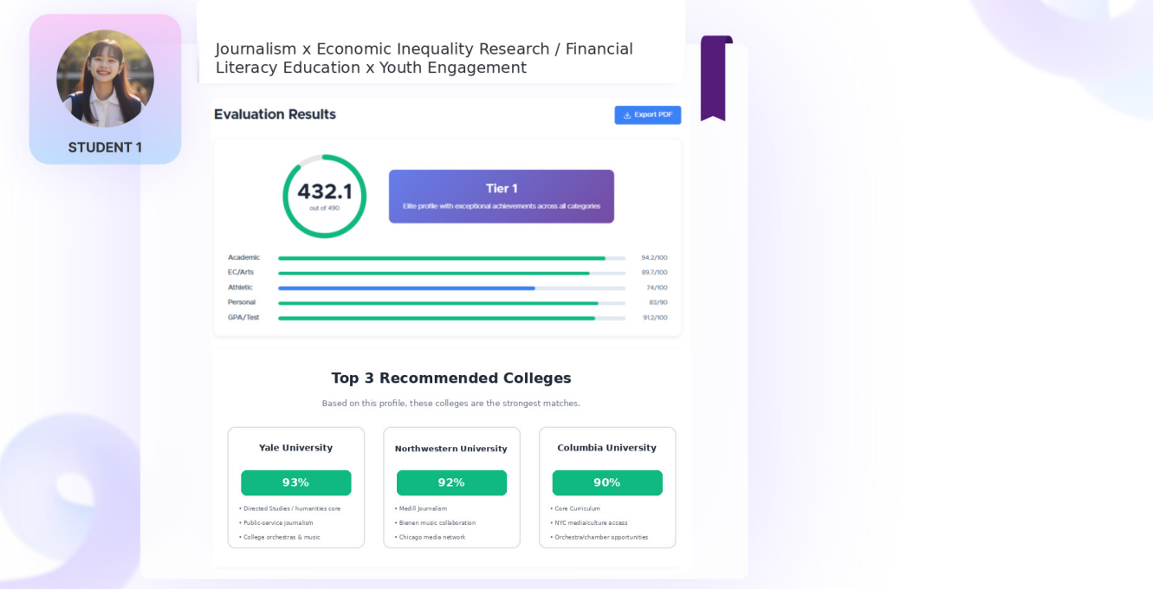Click the Academic progress bar
The image size is (1153, 589).
click(451, 258)
